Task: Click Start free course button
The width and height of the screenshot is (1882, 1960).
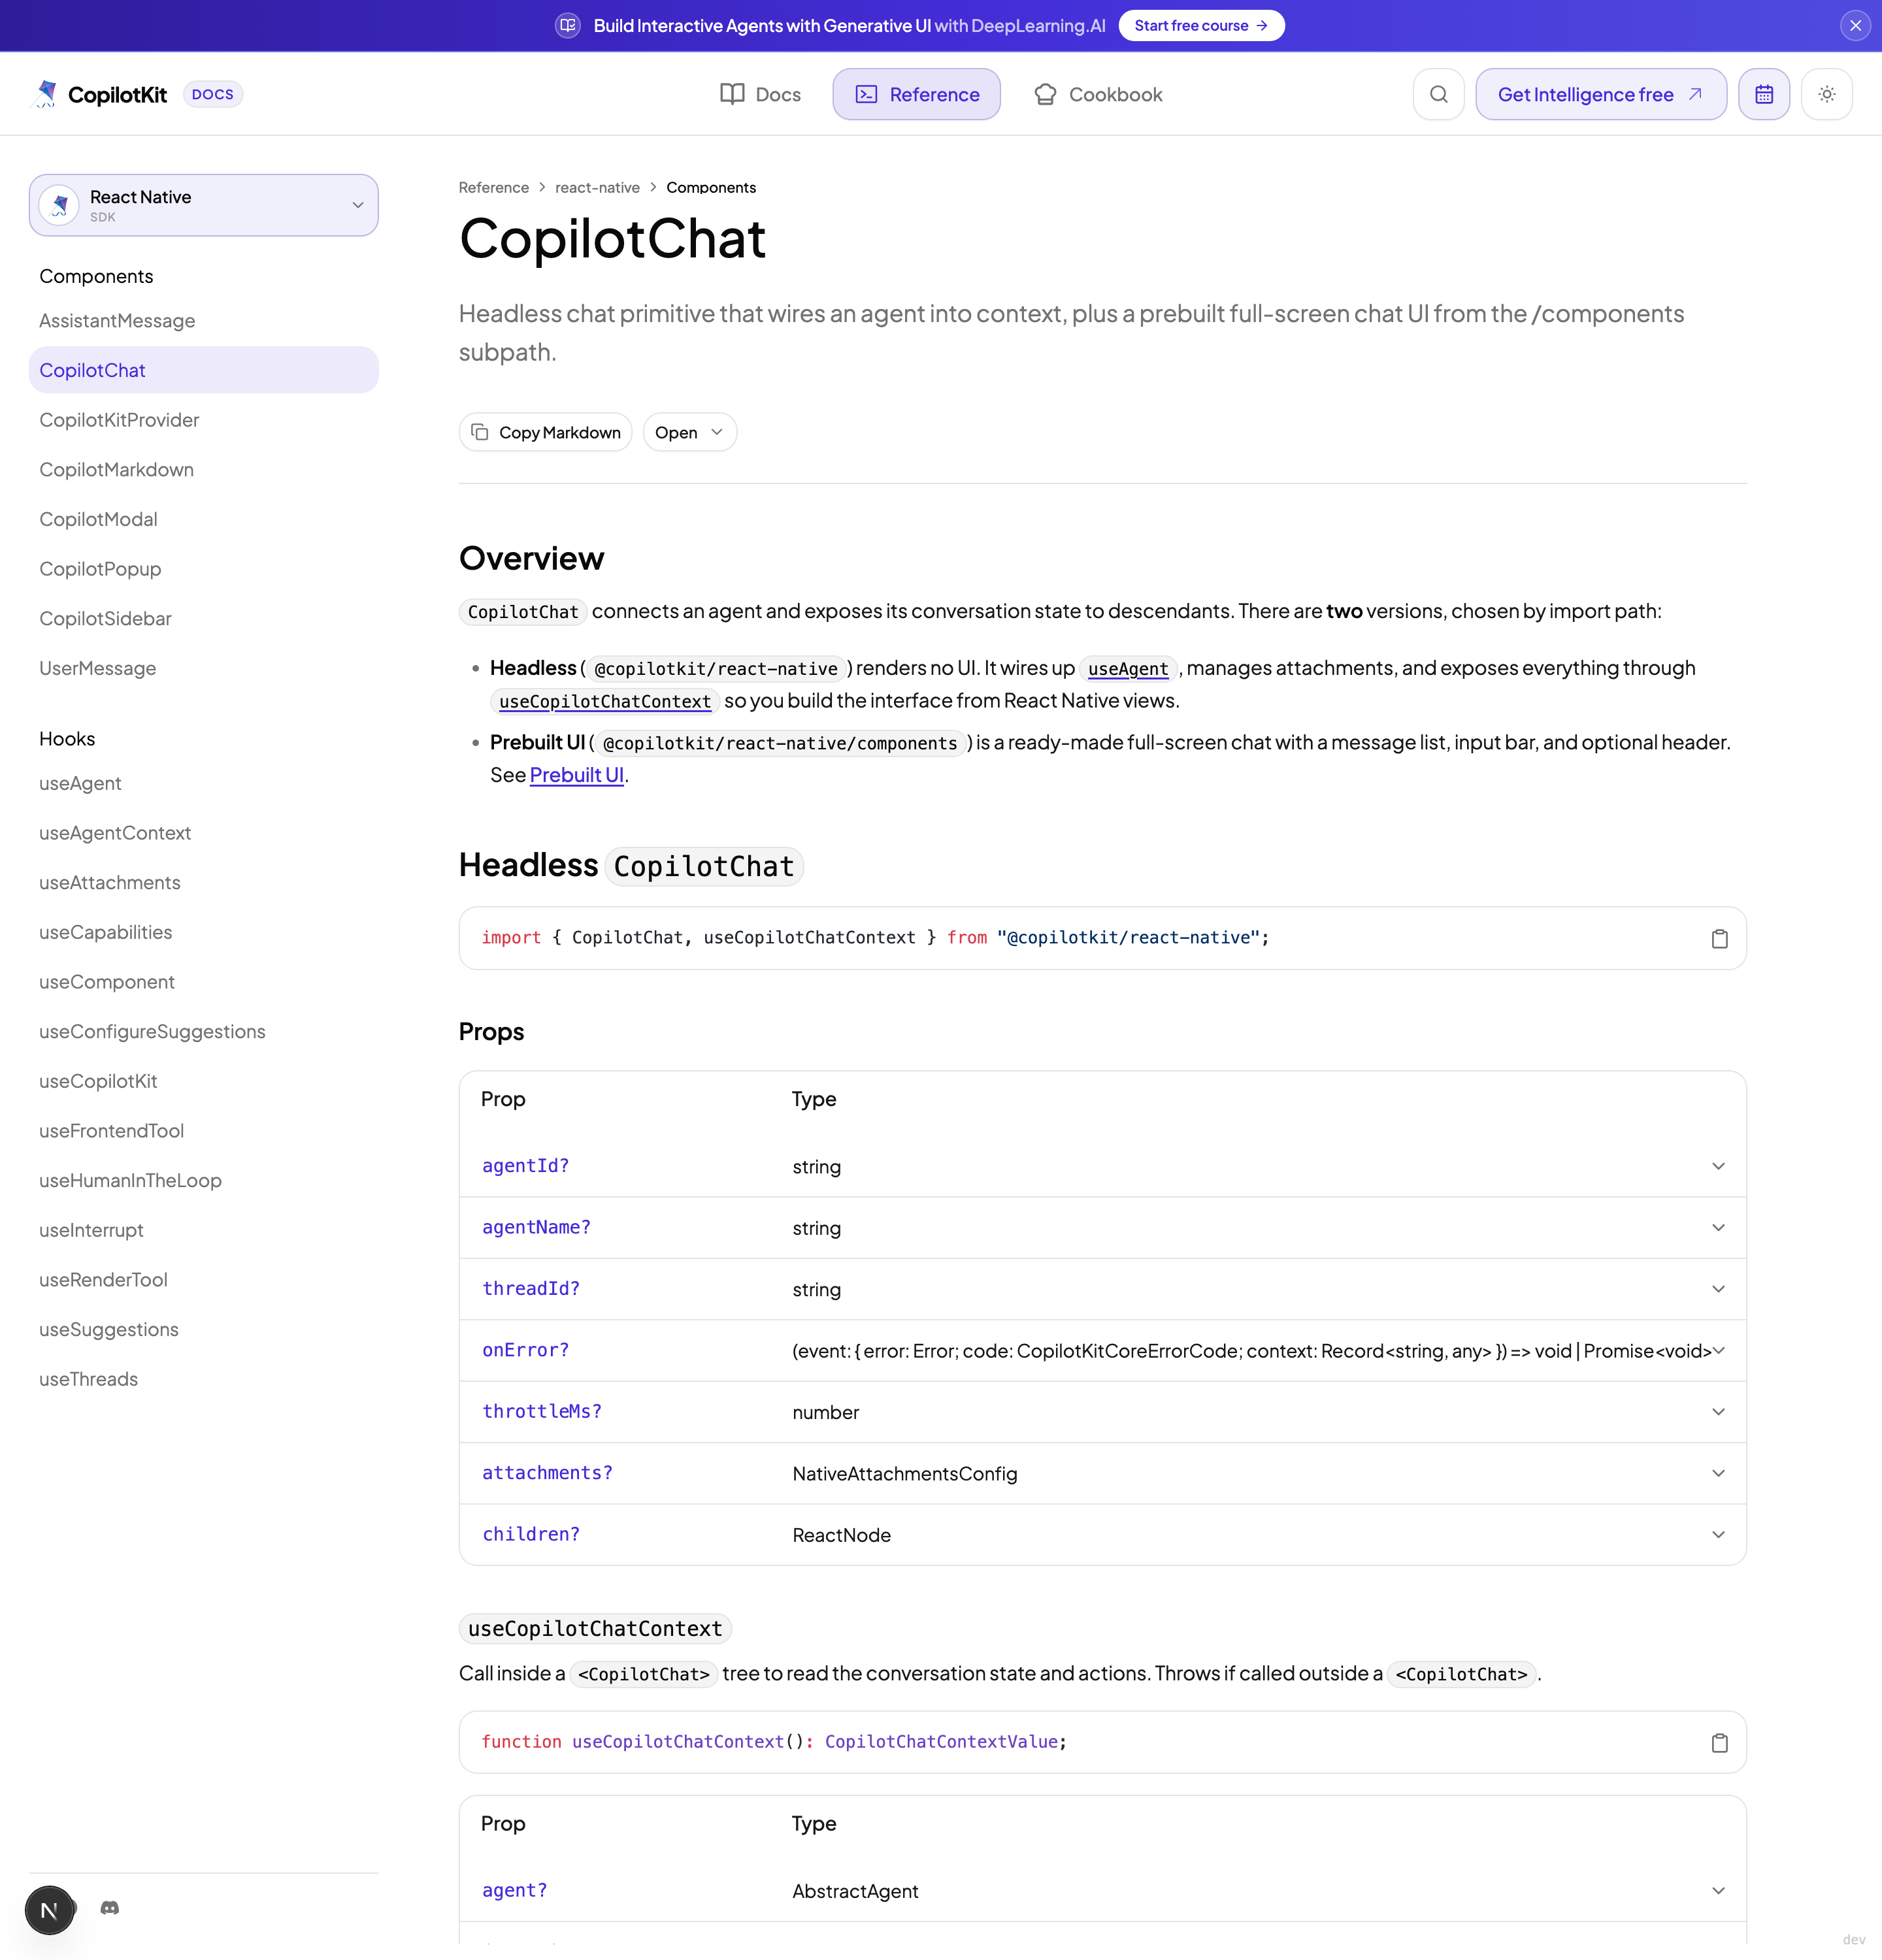Action: pos(1201,26)
